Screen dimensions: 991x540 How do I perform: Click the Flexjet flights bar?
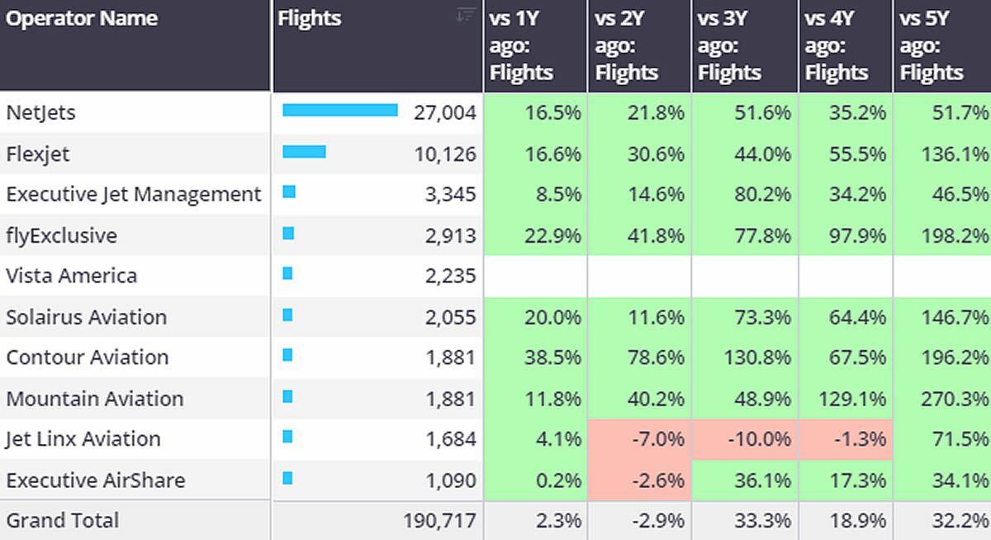click(x=304, y=152)
